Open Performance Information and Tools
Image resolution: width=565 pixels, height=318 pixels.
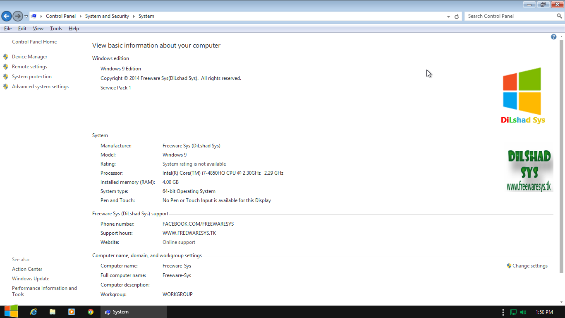click(x=45, y=291)
